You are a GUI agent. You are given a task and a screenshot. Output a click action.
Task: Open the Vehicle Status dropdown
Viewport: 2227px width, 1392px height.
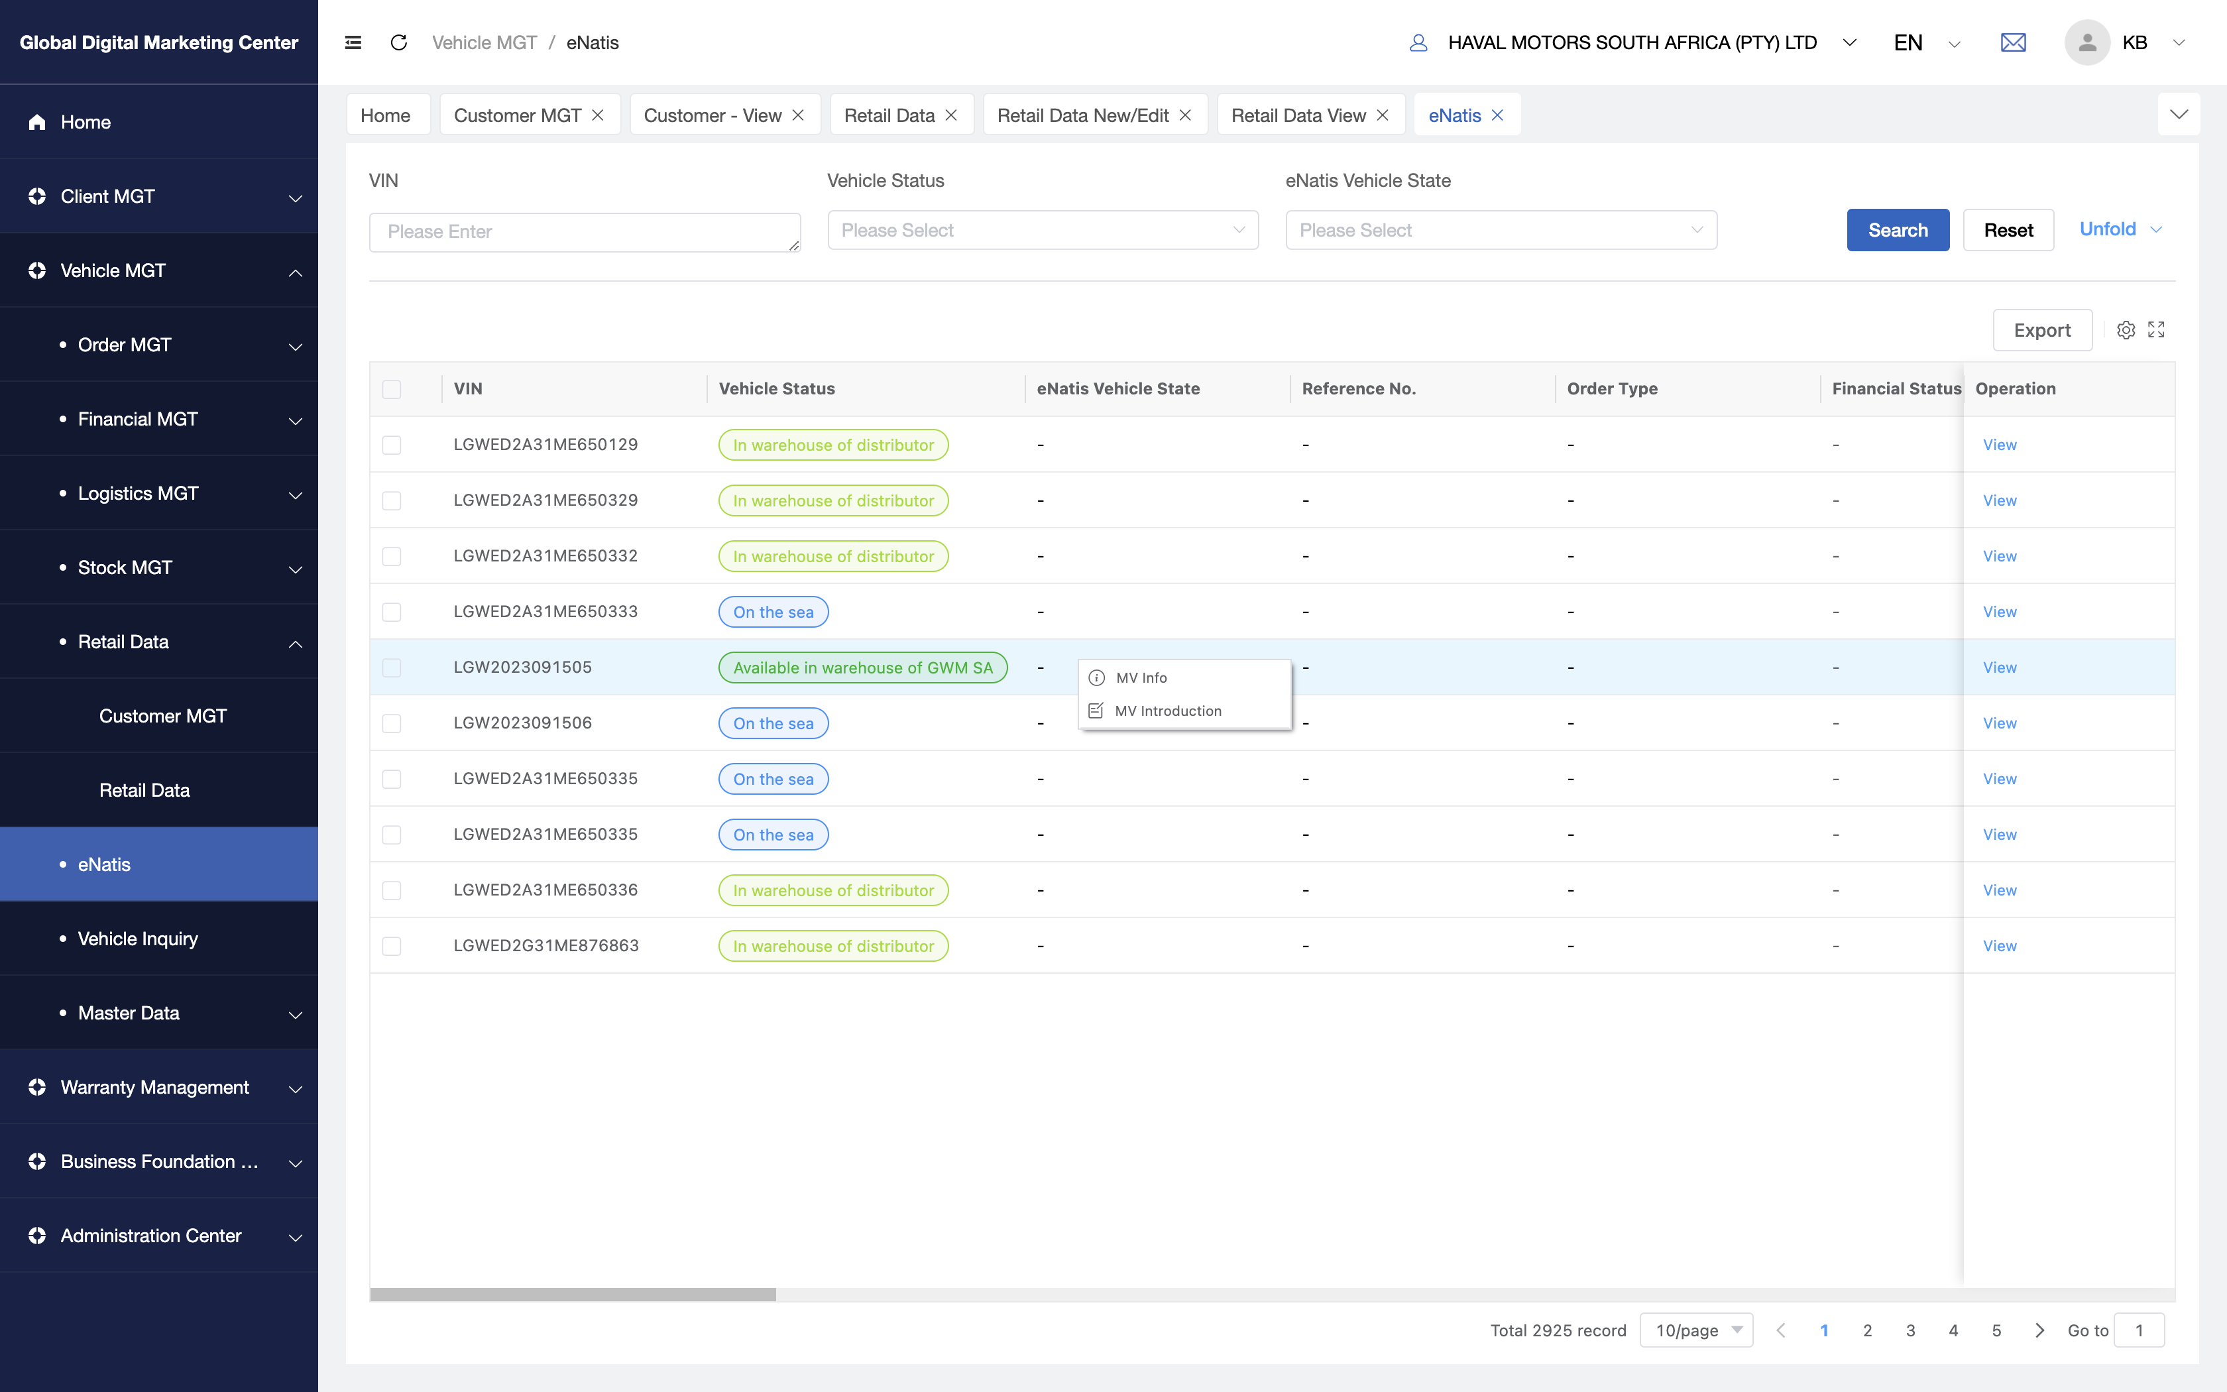(1043, 230)
